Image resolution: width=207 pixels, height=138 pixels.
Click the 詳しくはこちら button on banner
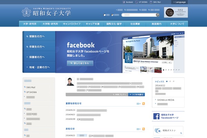click(x=80, y=63)
